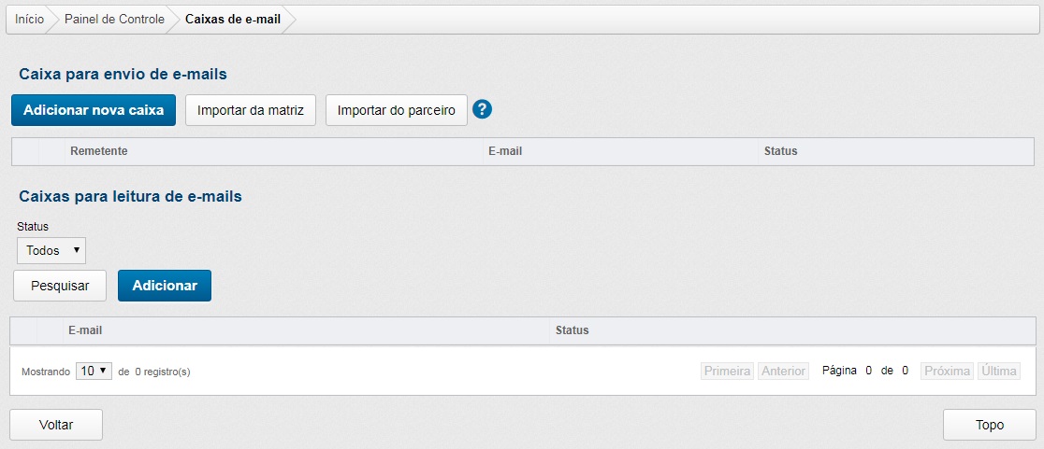
Task: Click the Próxima pagination button
Action: [x=947, y=371]
